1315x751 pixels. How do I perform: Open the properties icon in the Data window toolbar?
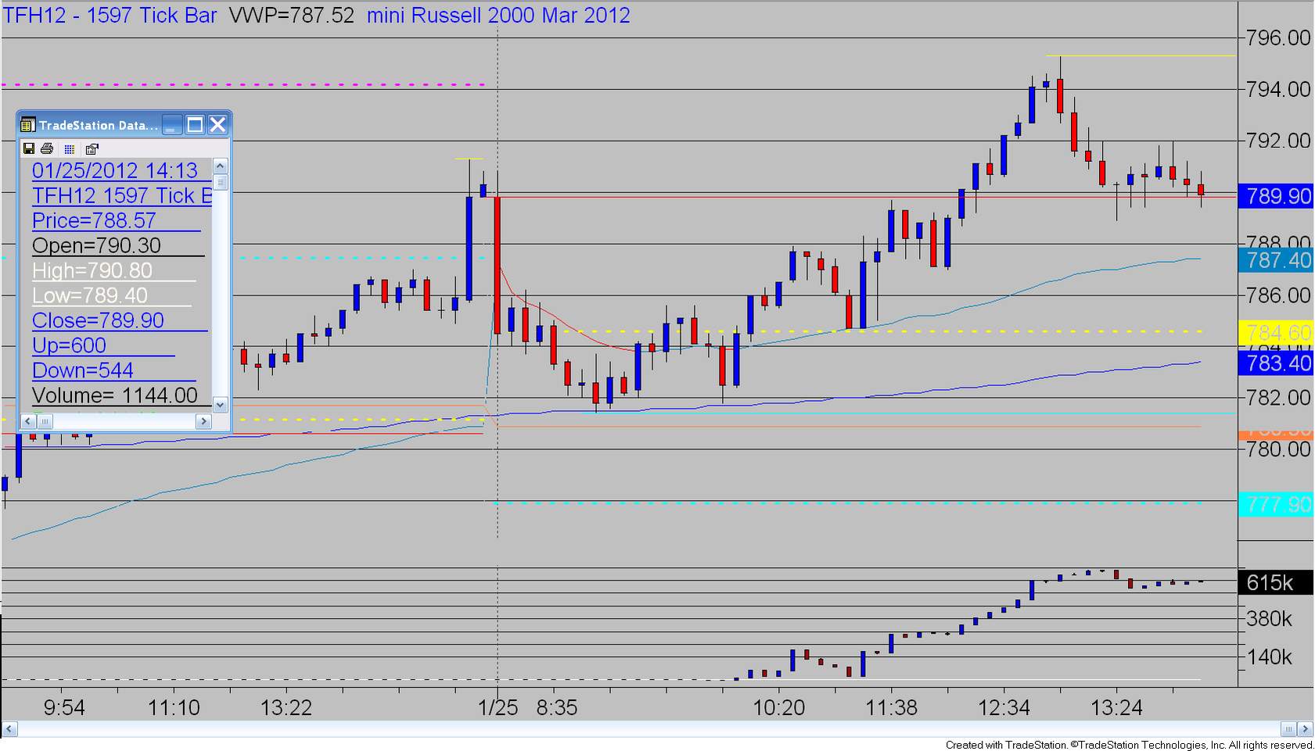(92, 148)
